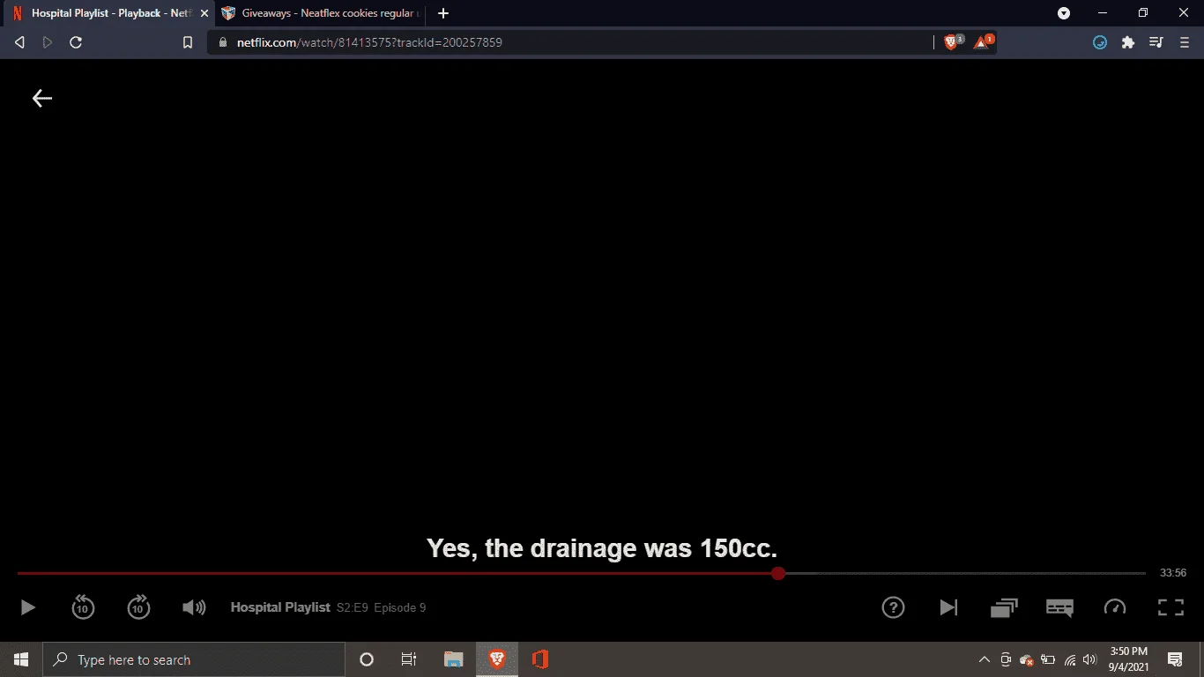Go back one page in the browser
Screen dimensions: 1204x677
pyautogui.click(x=20, y=42)
